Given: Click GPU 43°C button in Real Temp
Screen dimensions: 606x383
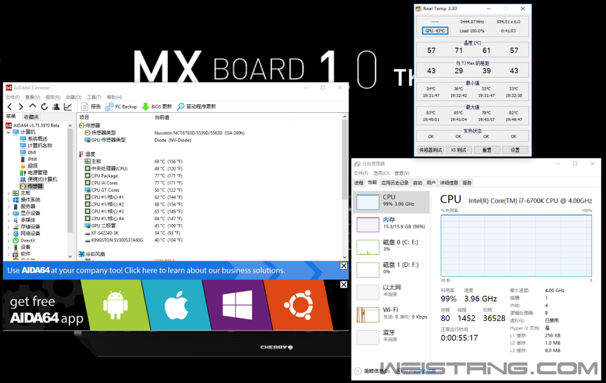Looking at the screenshot, I should [435, 30].
